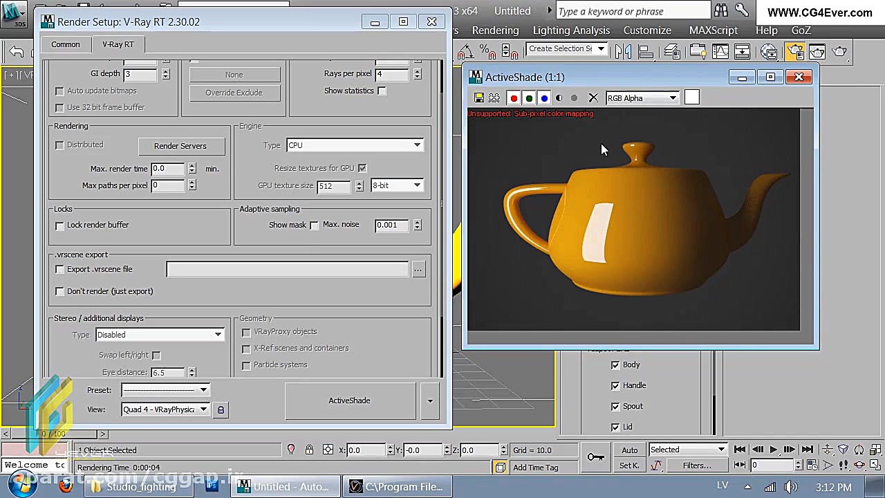The height and width of the screenshot is (498, 885).
Task: Expand the RGB Alpha channel dropdown
Action: pos(642,98)
